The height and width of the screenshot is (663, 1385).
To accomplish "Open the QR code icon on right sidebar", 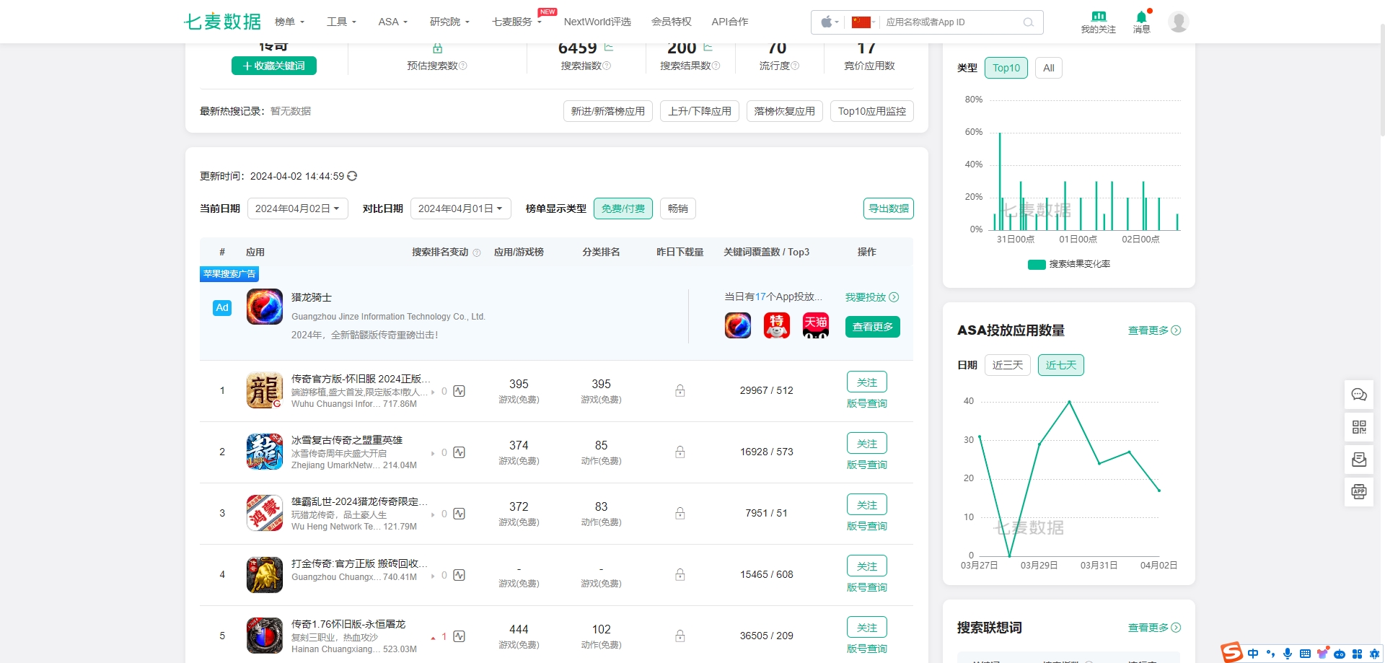I will (x=1358, y=427).
